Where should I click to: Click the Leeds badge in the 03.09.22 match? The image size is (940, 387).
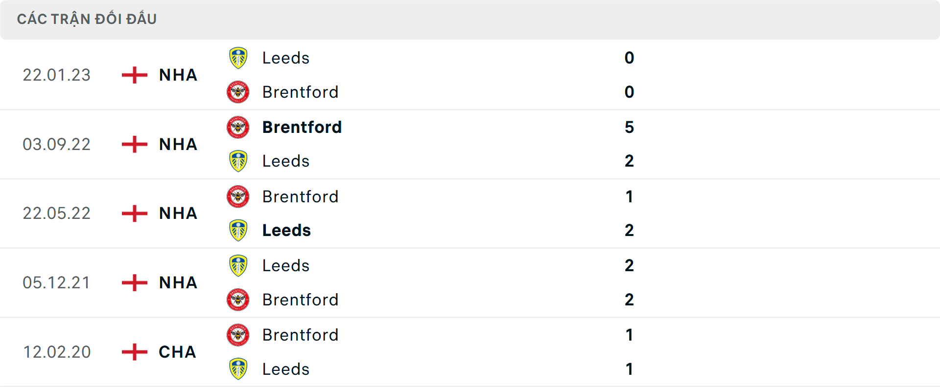coord(238,161)
